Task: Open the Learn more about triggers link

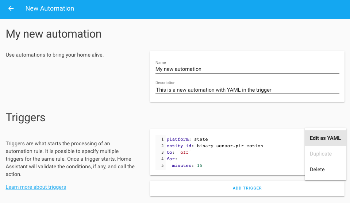Action: pos(36,187)
